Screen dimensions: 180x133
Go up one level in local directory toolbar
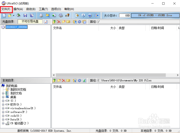pyautogui.click(x=54, y=80)
